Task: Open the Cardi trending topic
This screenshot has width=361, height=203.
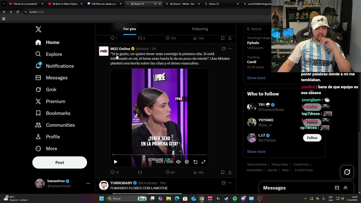Action: click(252, 62)
